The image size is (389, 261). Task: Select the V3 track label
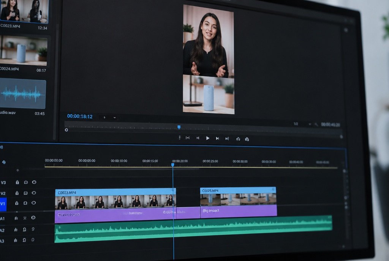(3, 183)
